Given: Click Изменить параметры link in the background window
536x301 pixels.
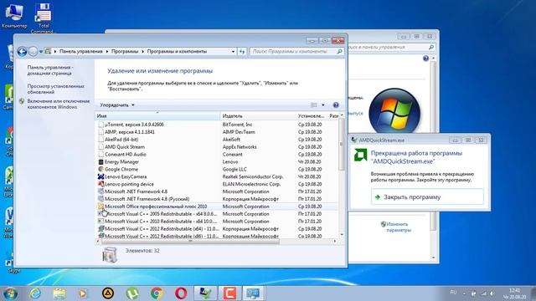Looking at the screenshot, I should point(399,227).
